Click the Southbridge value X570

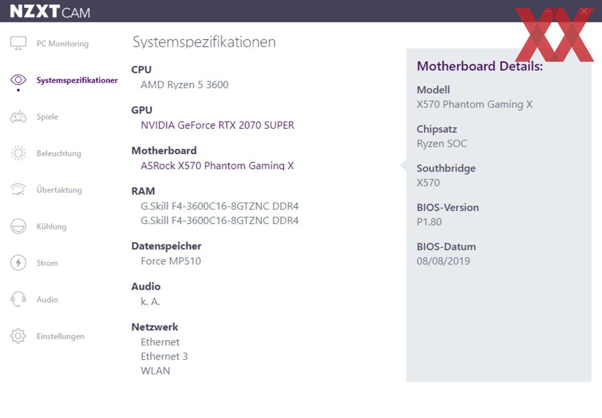[428, 182]
